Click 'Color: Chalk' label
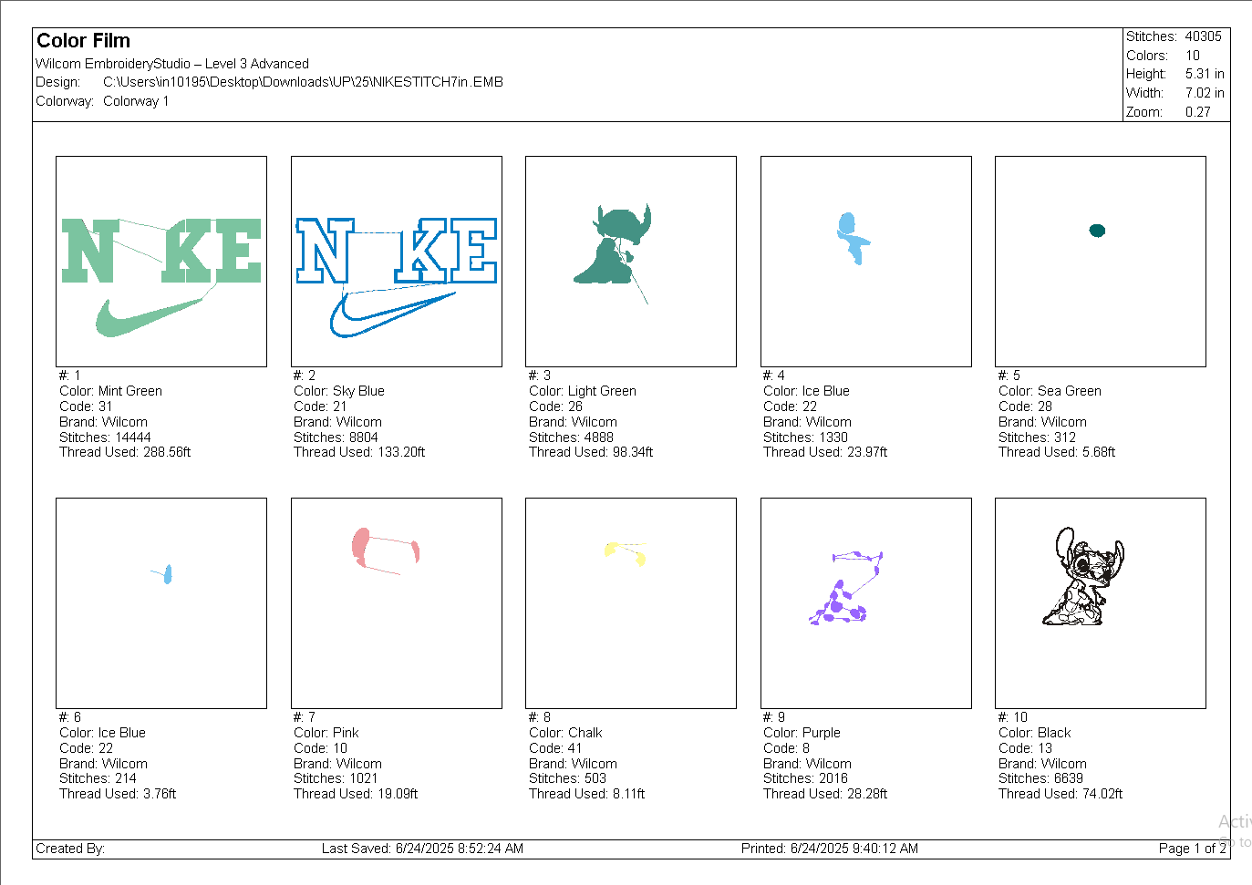The height and width of the screenshot is (885, 1252). click(x=565, y=733)
